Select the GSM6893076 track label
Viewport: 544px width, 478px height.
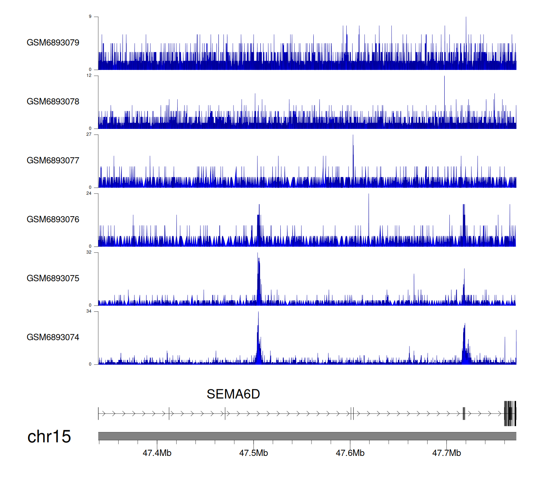pos(53,219)
